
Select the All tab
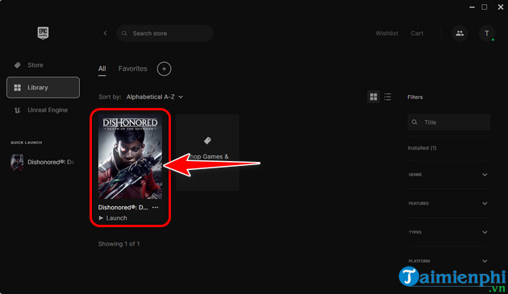click(102, 68)
